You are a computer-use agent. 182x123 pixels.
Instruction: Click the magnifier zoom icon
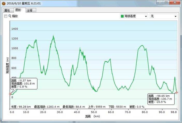pos(10,16)
